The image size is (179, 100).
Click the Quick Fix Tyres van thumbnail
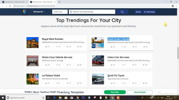pos(98,79)
